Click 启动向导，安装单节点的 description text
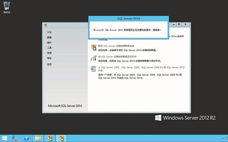Viewport: 228px width, 142px height. pos(127,50)
